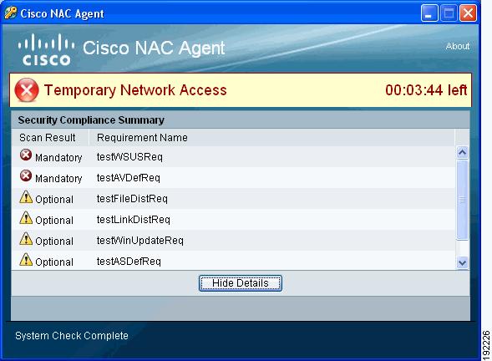Screen dimensions: 492x361
Task: Click the disabled maximize button
Action: point(449,13)
